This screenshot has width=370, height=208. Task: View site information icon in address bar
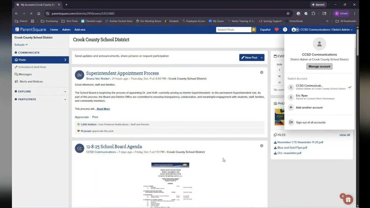[48, 13]
